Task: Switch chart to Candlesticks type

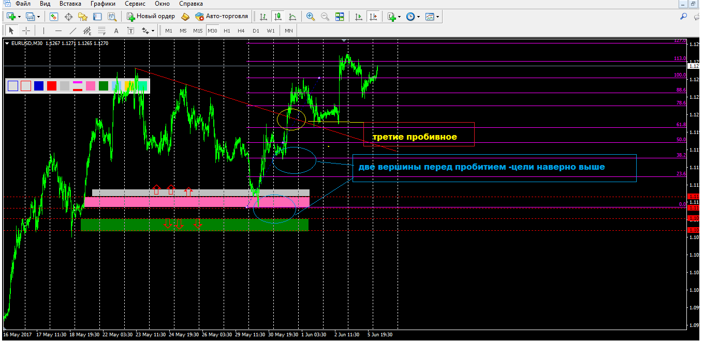Action: tap(278, 17)
